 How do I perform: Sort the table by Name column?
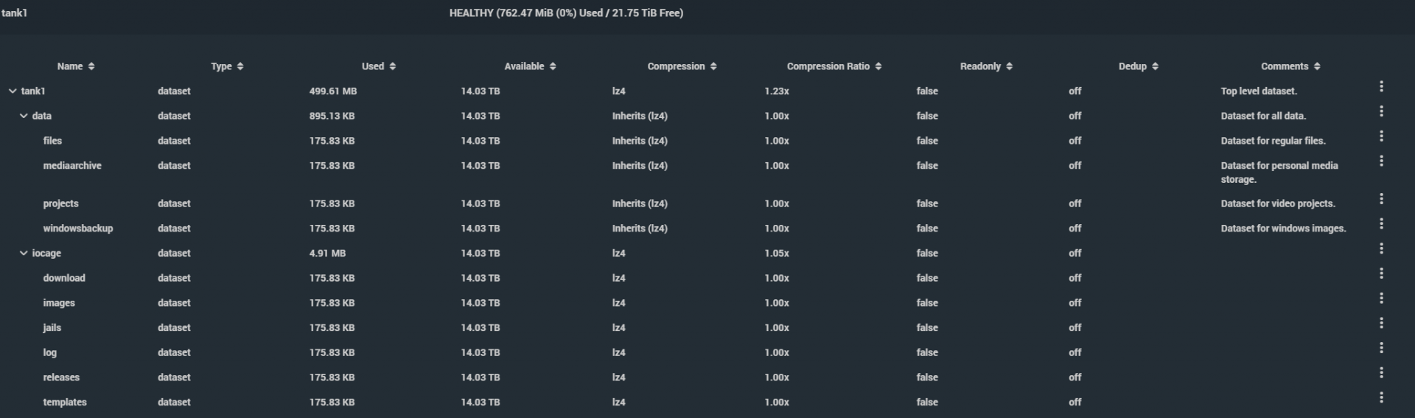[x=76, y=66]
